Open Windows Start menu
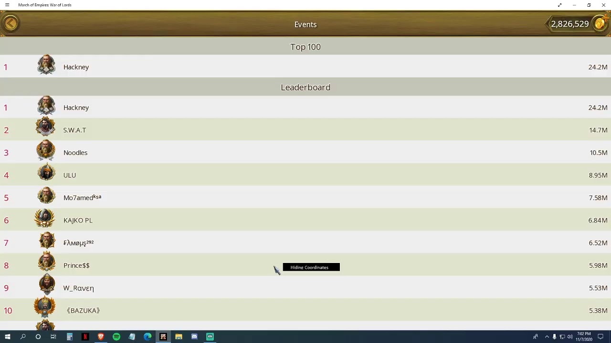The width and height of the screenshot is (611, 343). pos(8,337)
